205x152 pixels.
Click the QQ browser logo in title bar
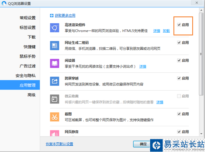click(x=4, y=3)
